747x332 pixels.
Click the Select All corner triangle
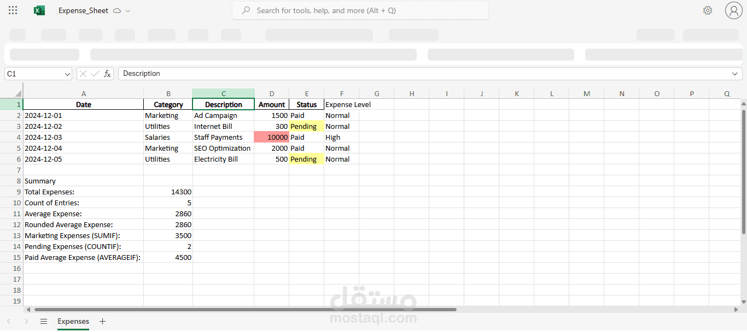click(x=17, y=93)
